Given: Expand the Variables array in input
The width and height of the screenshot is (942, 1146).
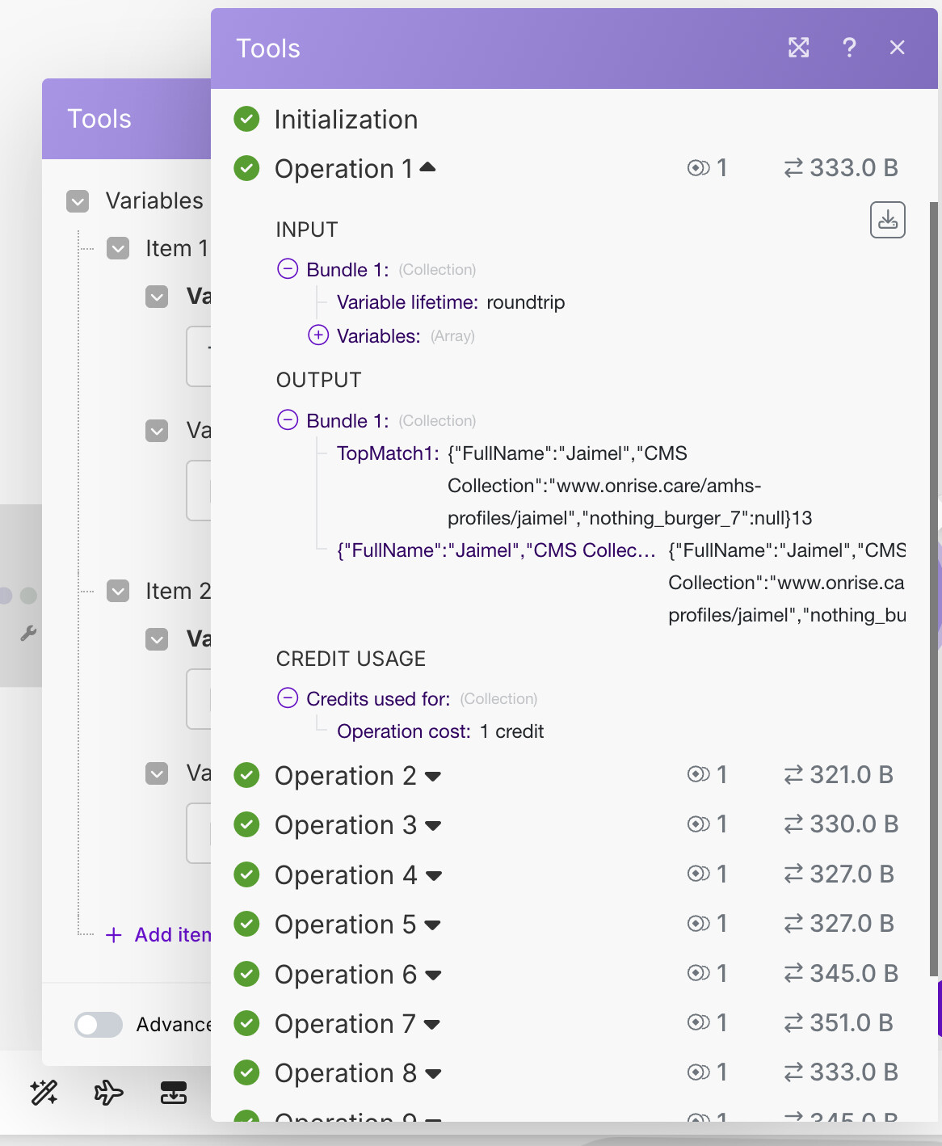Looking at the screenshot, I should click(318, 335).
